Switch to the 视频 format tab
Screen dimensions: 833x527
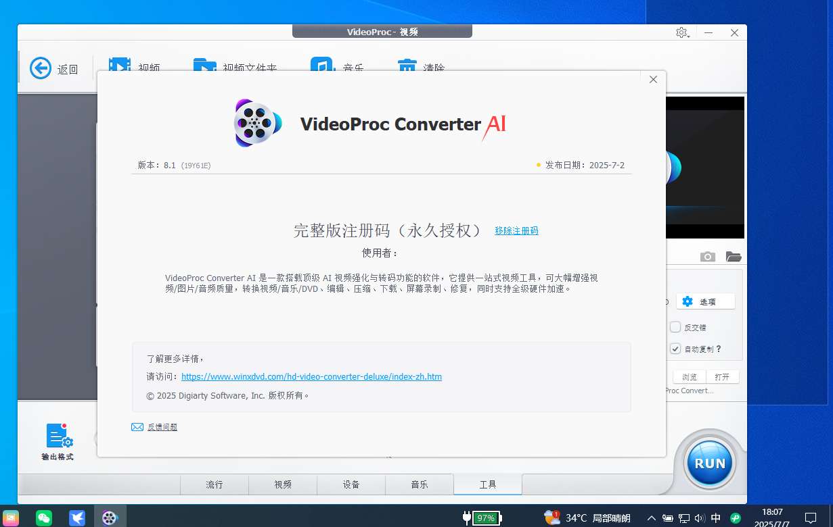(283, 484)
